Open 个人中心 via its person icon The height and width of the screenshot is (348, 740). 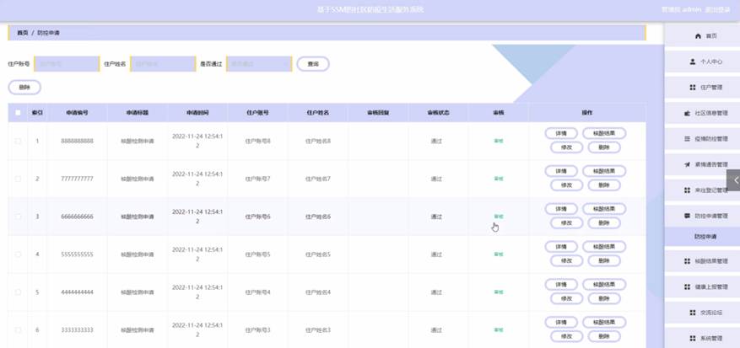click(x=693, y=62)
